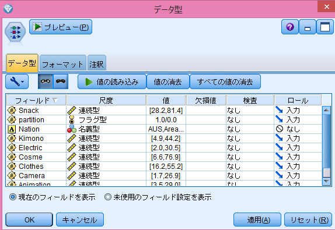Click the Snack field number icon

click(x=12, y=111)
